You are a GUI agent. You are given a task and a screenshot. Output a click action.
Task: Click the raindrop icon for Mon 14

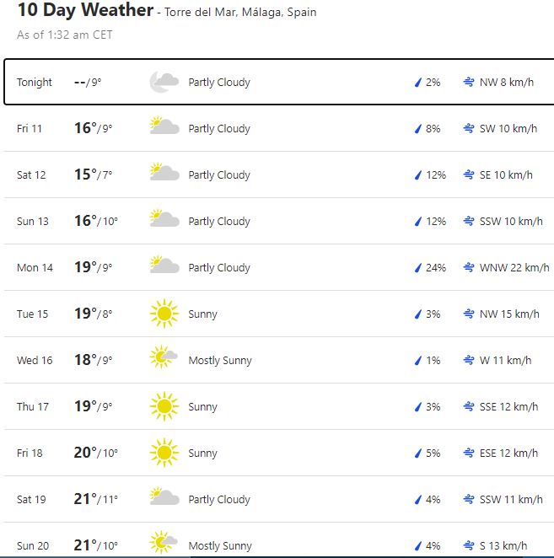click(x=417, y=268)
